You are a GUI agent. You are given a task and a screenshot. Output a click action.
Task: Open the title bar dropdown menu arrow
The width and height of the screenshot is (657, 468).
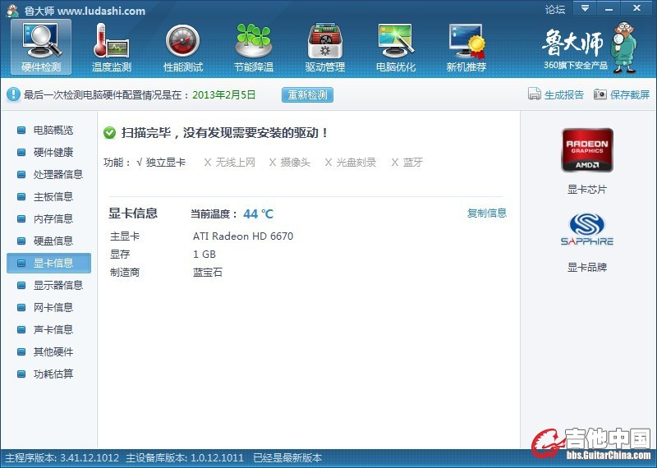[584, 8]
